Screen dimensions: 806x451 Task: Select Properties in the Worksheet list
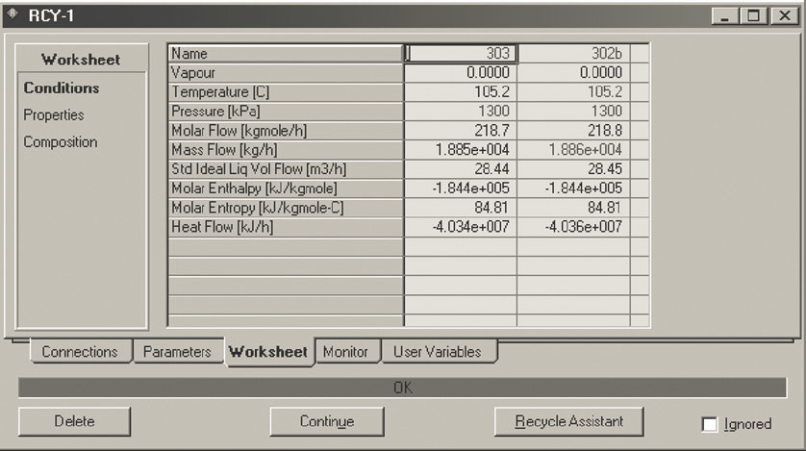point(54,115)
